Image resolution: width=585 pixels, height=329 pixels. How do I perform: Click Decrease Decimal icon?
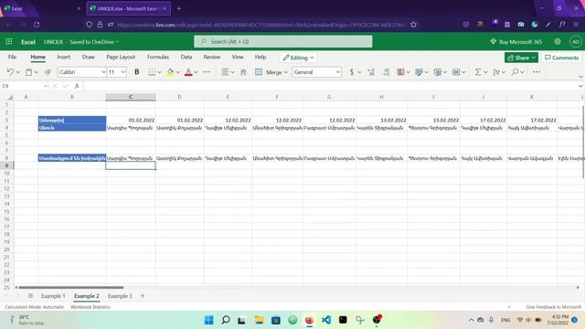click(x=386, y=72)
